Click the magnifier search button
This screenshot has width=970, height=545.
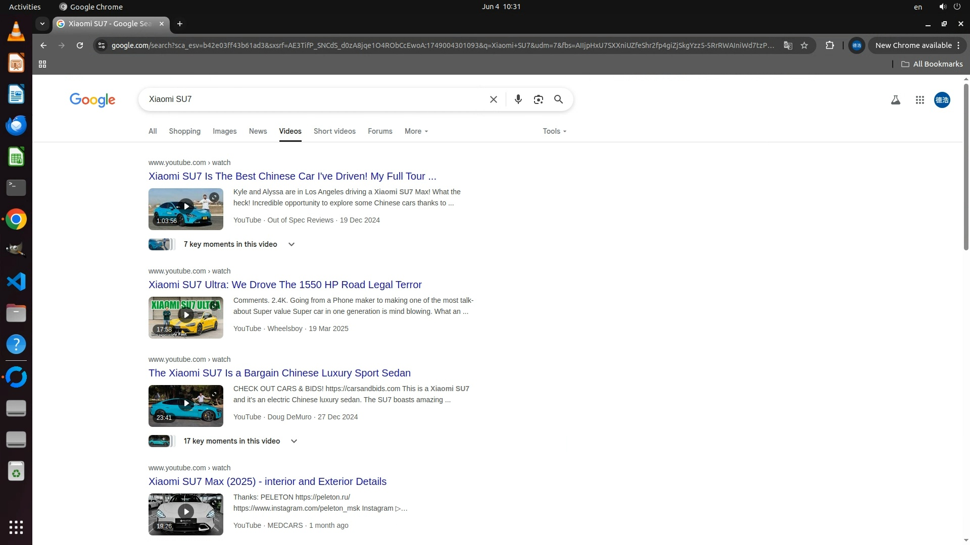pos(558,99)
